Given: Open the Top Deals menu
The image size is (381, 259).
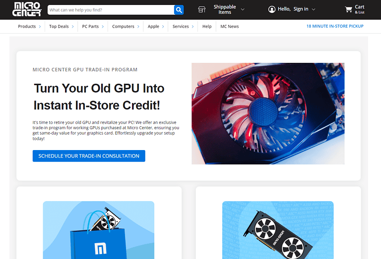Looking at the screenshot, I should pos(62,26).
